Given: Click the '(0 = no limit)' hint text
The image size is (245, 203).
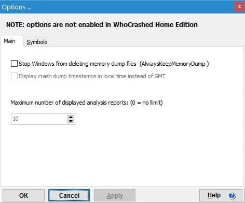Looking at the screenshot, I should (146, 103).
